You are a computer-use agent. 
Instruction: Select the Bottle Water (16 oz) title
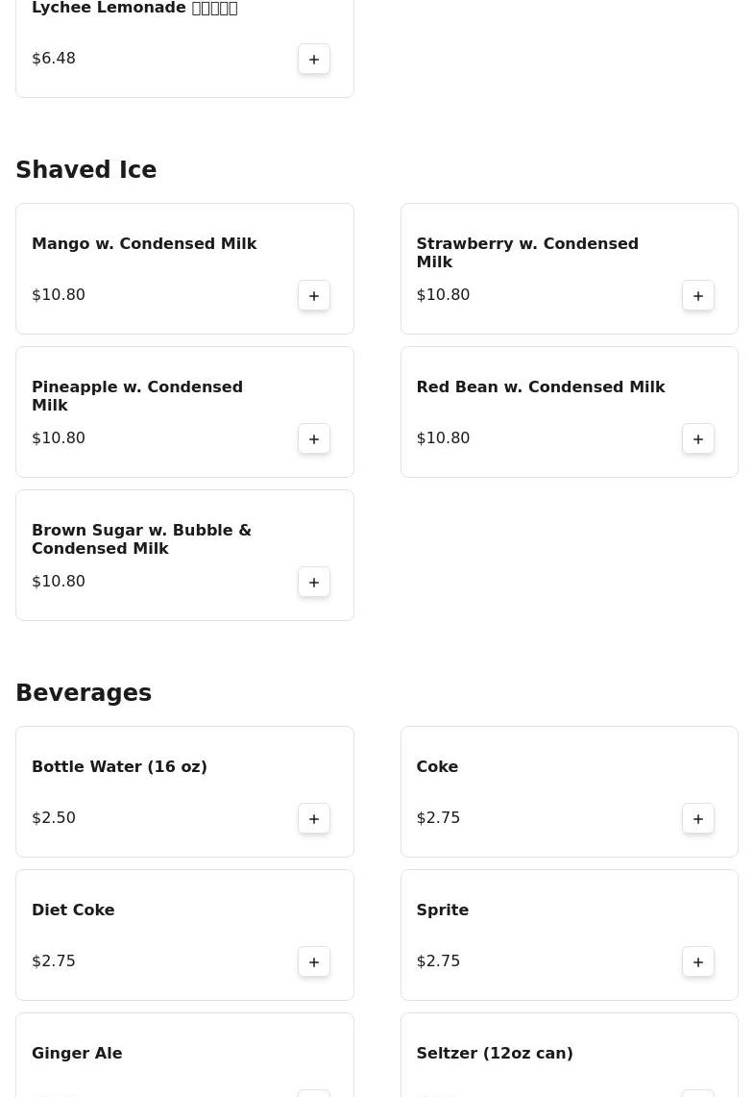coord(119,767)
